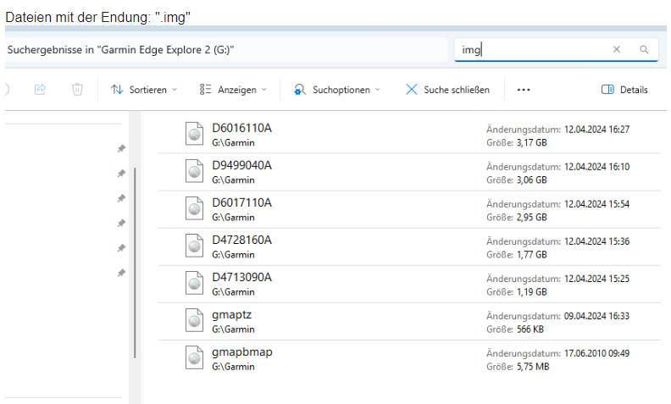The height and width of the screenshot is (404, 671).
Task: Click the gmaptz file icon
Action: point(195,320)
